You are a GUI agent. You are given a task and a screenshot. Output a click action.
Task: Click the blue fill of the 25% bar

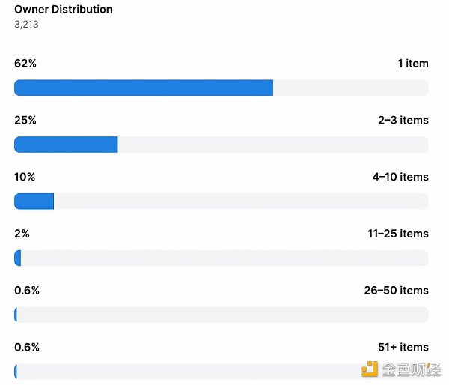coord(66,145)
